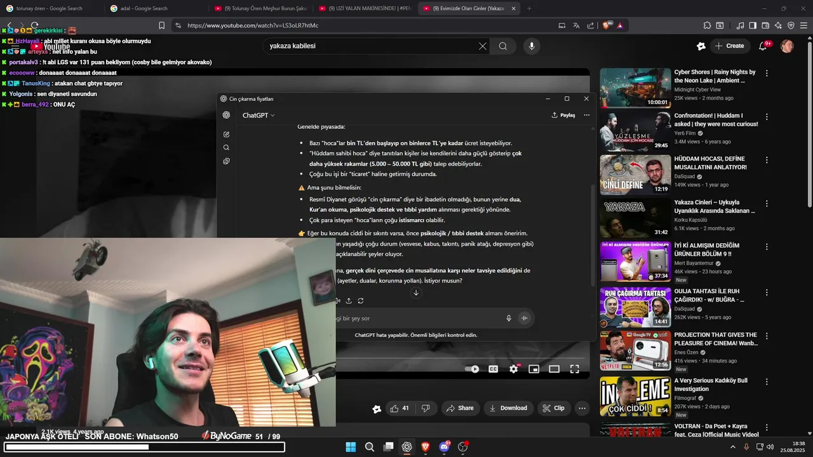The height and width of the screenshot is (457, 813).
Task: Open Windows taskbar search
Action: (x=370, y=447)
